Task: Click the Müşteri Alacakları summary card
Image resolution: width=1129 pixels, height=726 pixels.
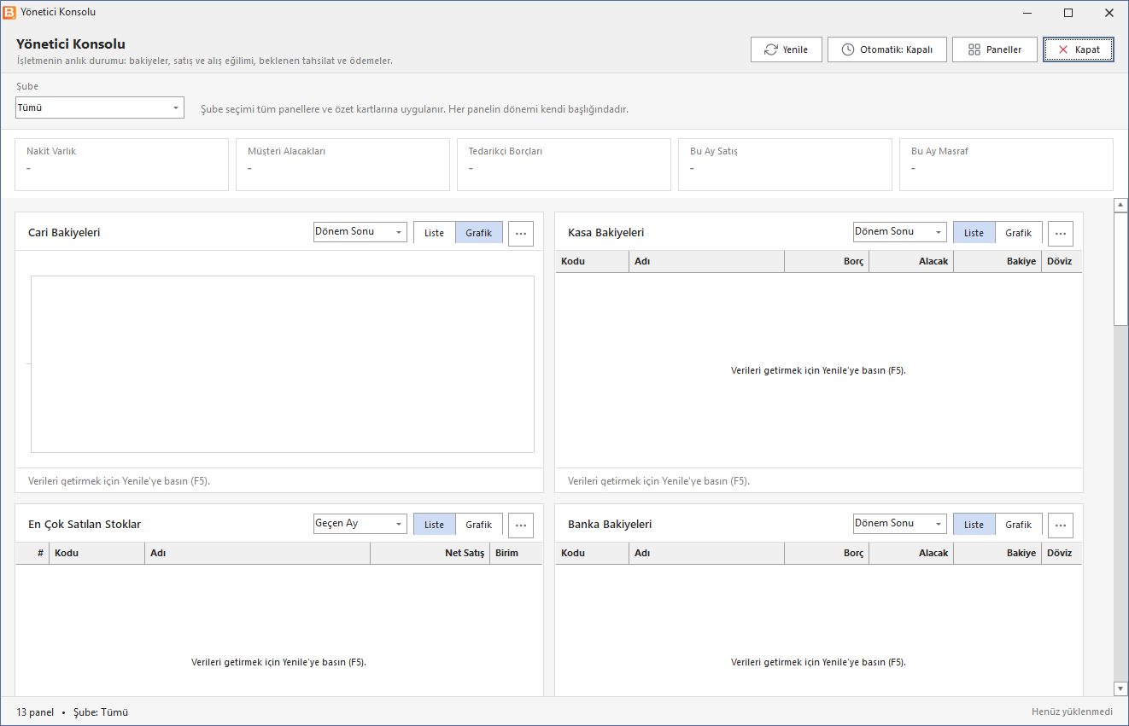Action: 343,165
